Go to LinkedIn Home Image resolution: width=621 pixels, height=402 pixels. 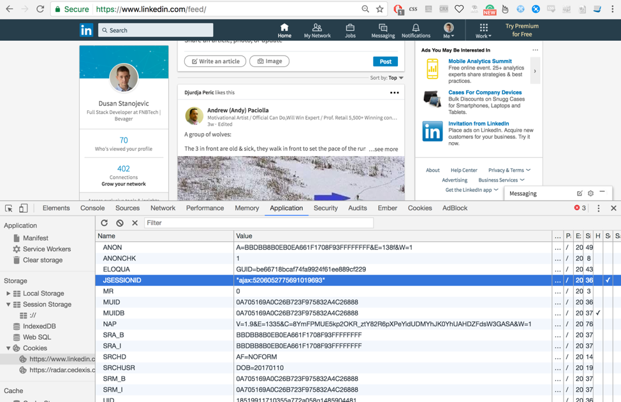(284, 31)
